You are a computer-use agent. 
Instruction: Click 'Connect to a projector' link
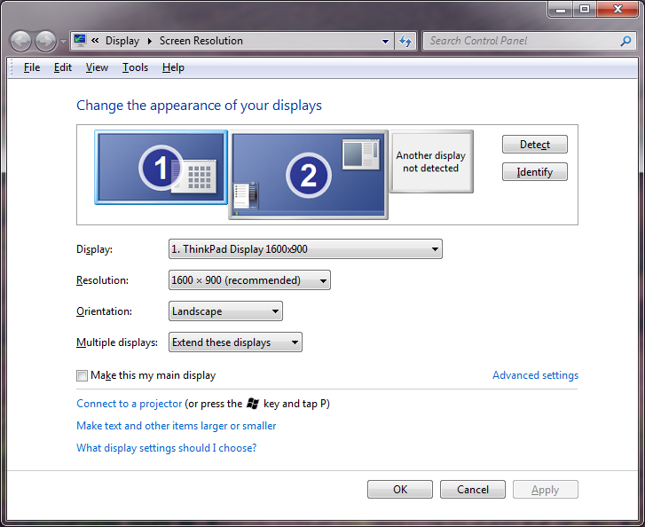[x=130, y=404]
